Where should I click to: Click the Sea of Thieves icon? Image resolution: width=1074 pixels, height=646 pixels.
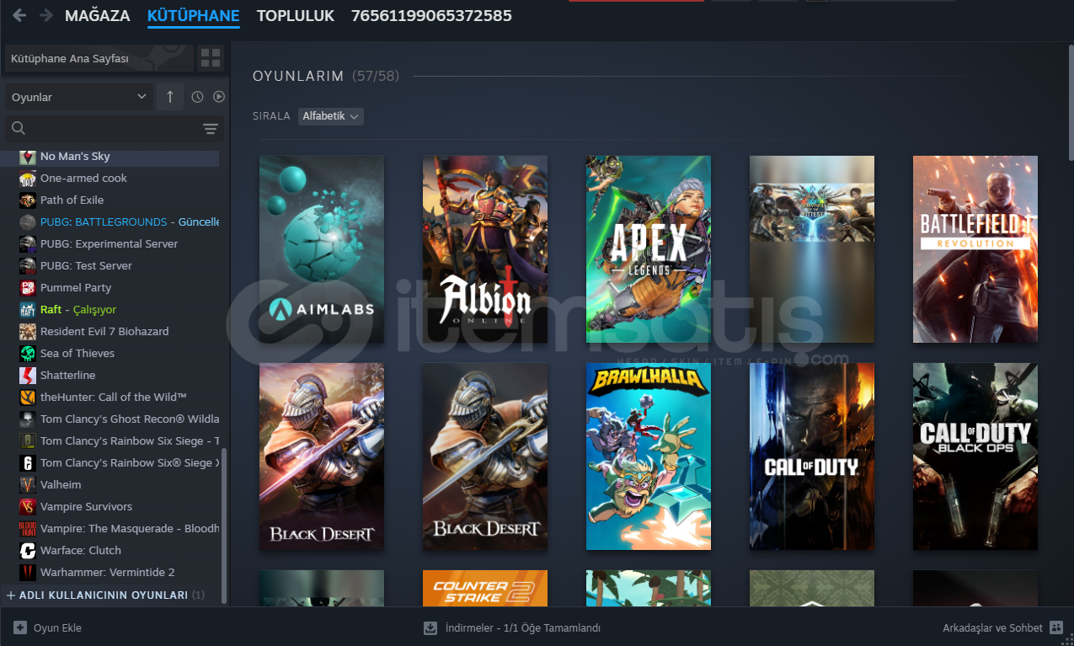(x=28, y=354)
